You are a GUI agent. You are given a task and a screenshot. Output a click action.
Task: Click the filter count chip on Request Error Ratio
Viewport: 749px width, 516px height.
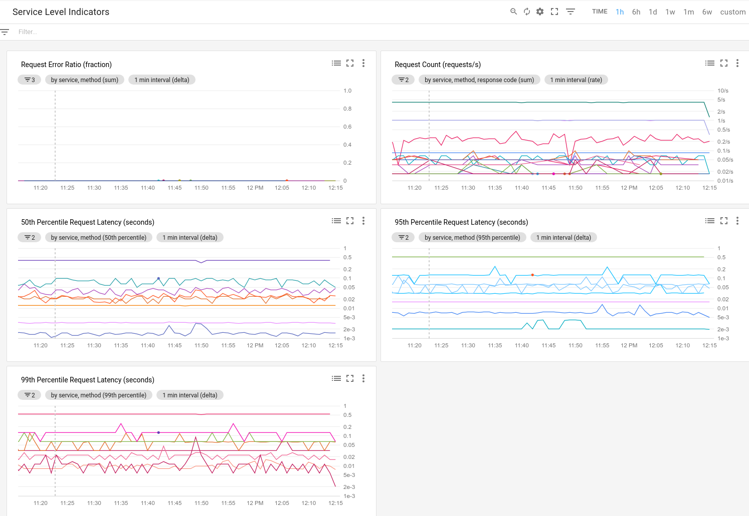[30, 80]
